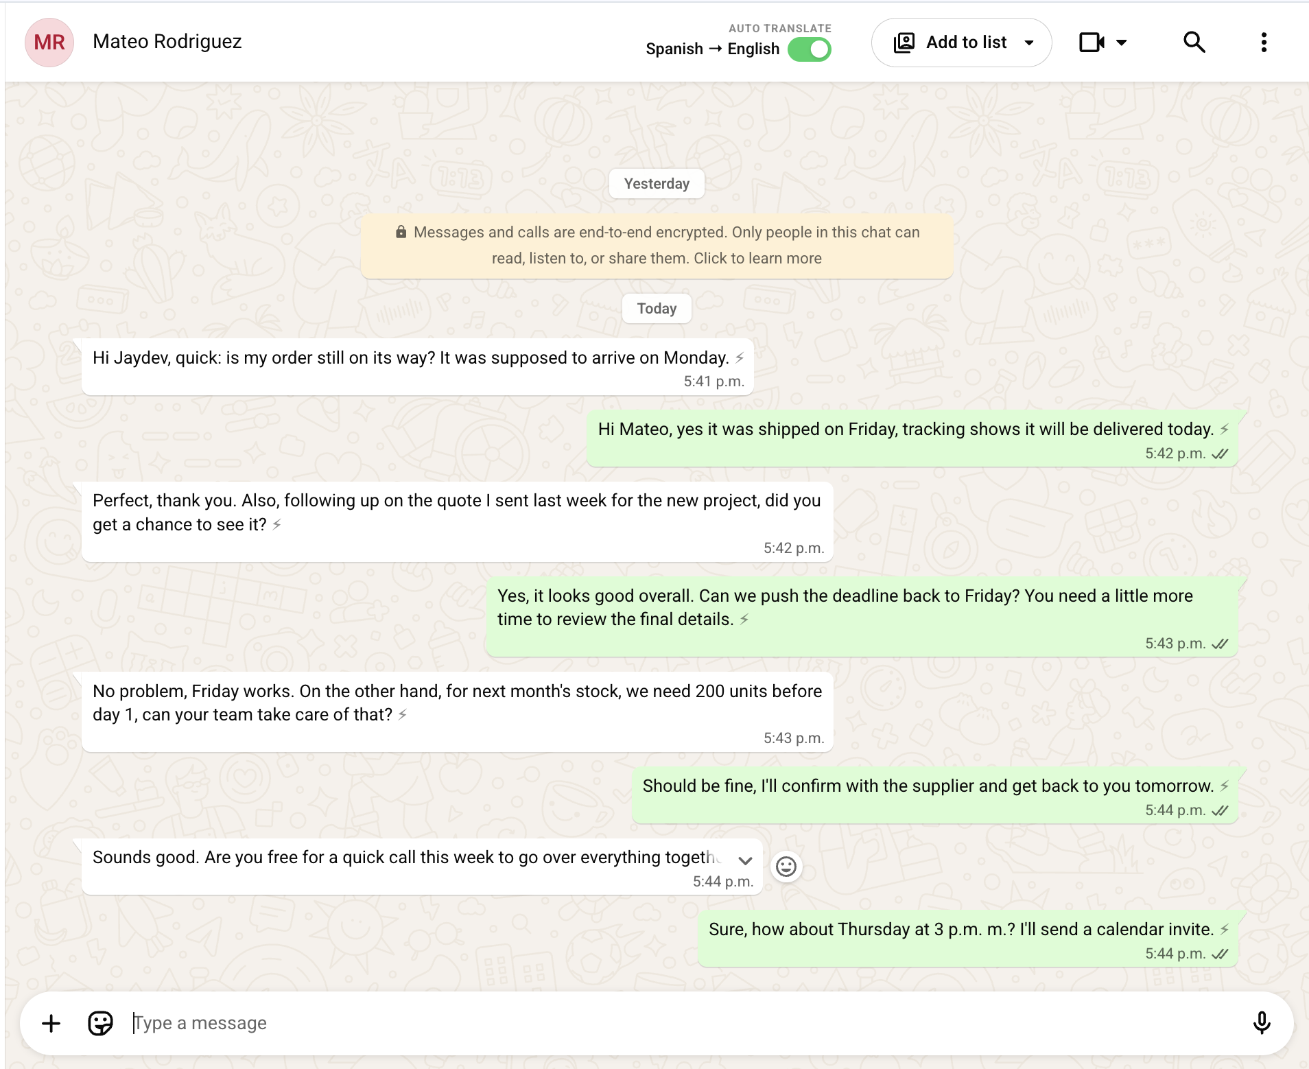Click the Spanish → English language label

point(712,49)
